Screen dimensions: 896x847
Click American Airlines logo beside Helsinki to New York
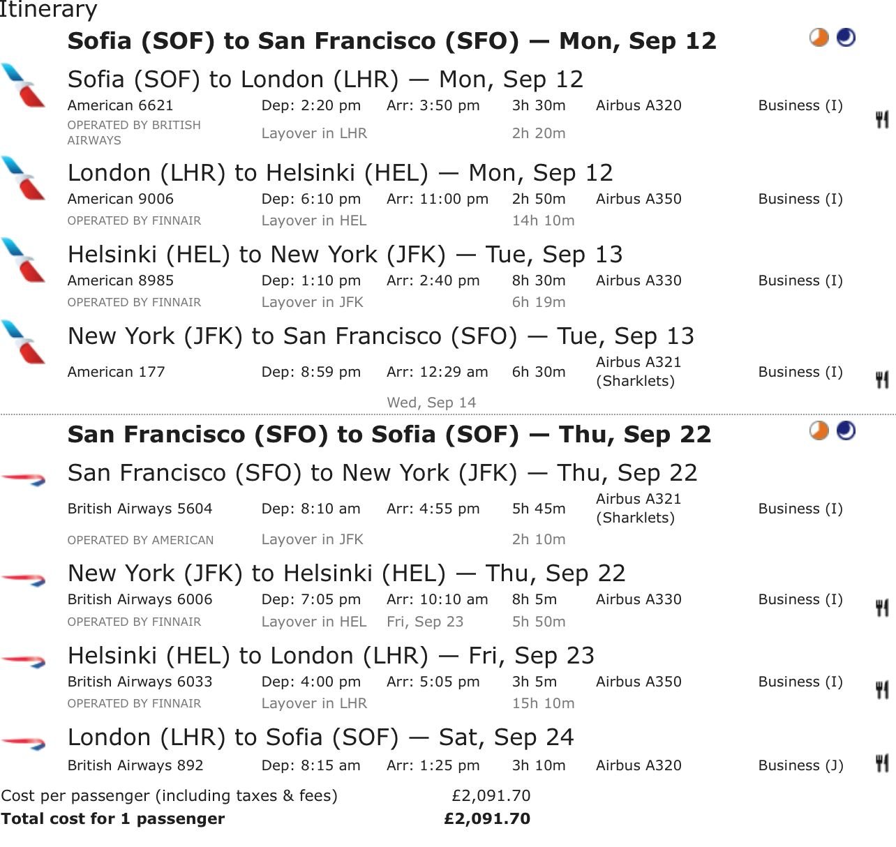pyautogui.click(x=23, y=260)
